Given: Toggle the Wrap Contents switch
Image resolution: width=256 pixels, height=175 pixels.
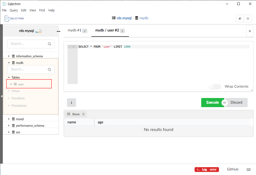Looking at the screenshot, I should click(215, 87).
